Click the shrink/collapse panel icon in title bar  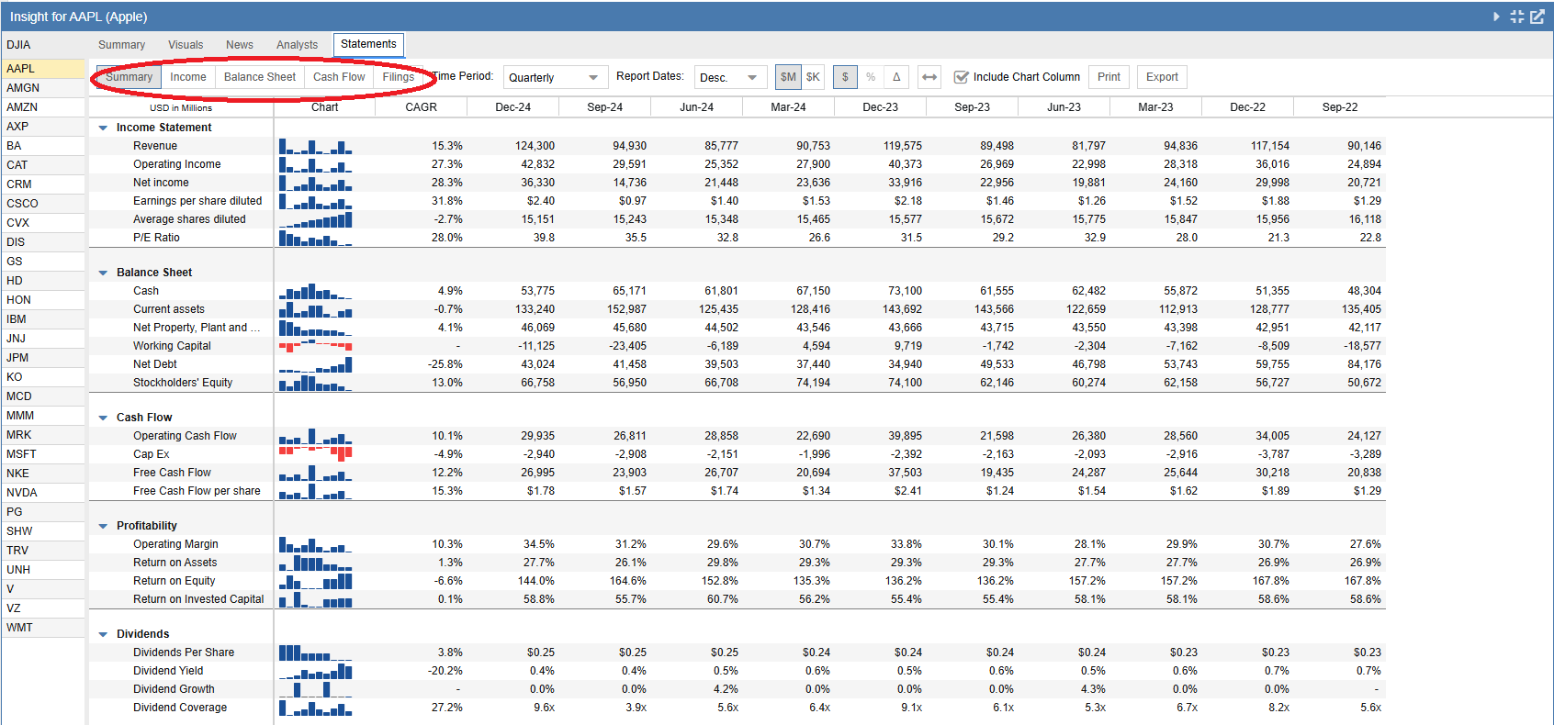1517,17
